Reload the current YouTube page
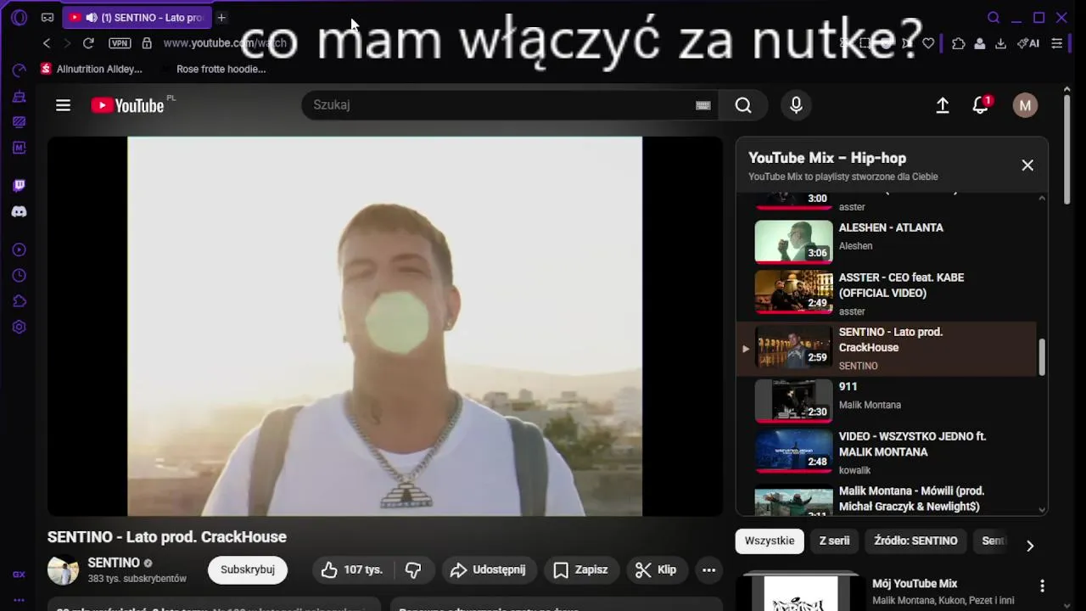 pyautogui.click(x=88, y=43)
